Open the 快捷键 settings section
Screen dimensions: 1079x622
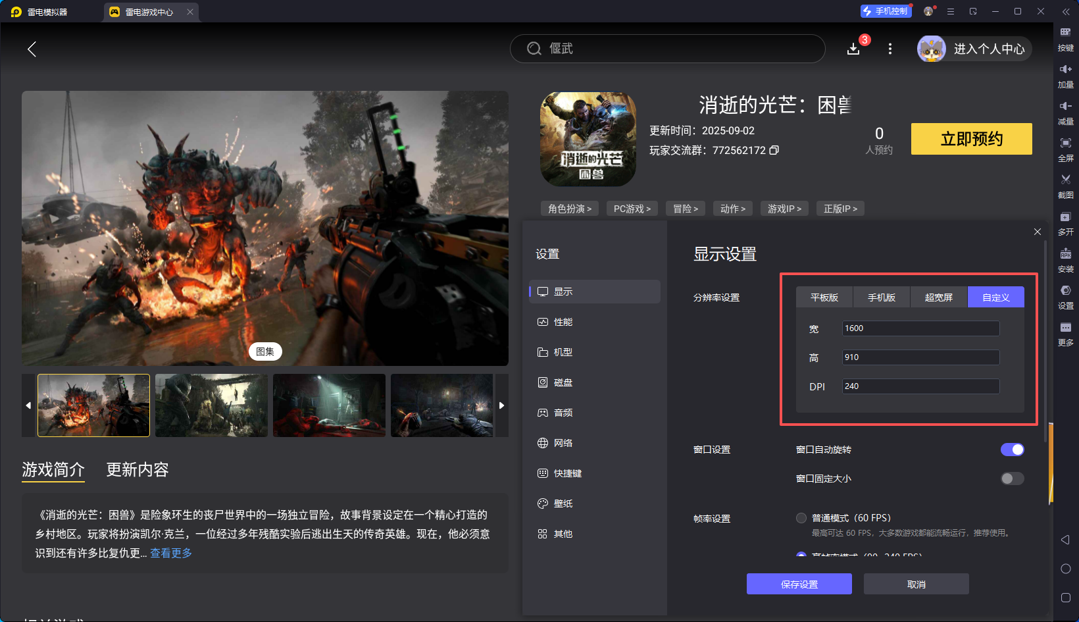click(595, 473)
